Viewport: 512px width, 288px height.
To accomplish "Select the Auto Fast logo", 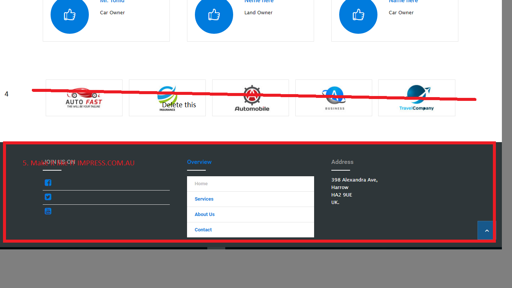I will tap(84, 98).
